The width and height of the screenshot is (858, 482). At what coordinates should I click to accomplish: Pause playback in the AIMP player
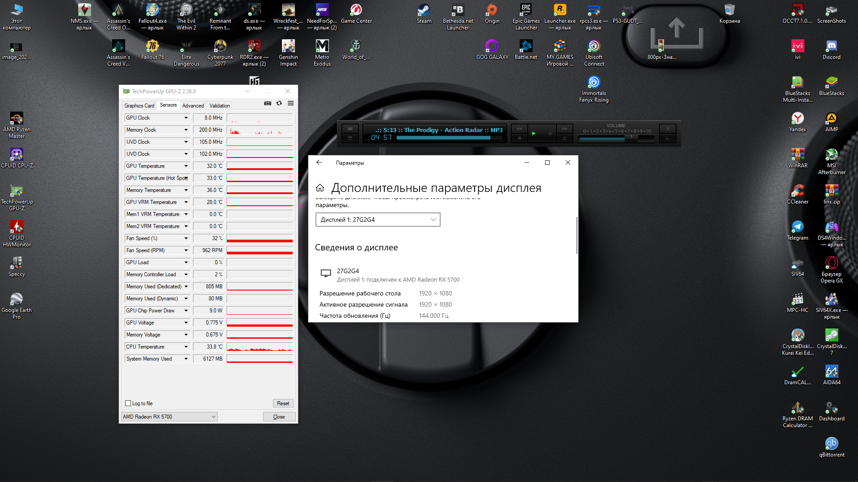click(550, 133)
